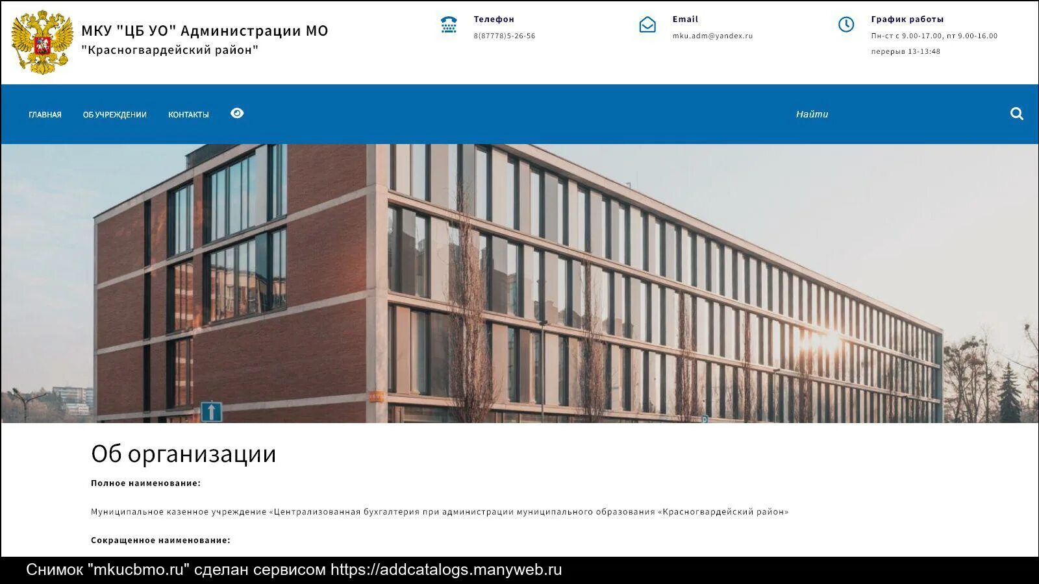Click the "Email" header label

[685, 19]
